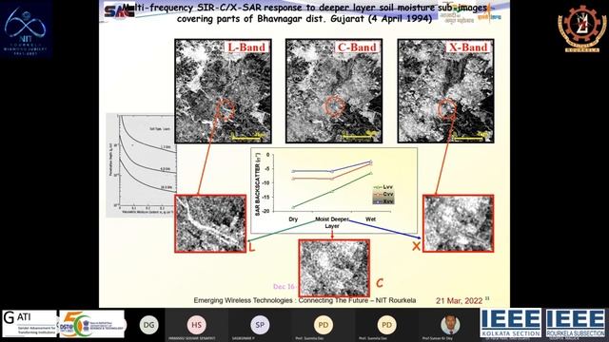Click the '-20' value on chart axis
Screen dimensions: 609x342
pyautogui.click(x=266, y=211)
